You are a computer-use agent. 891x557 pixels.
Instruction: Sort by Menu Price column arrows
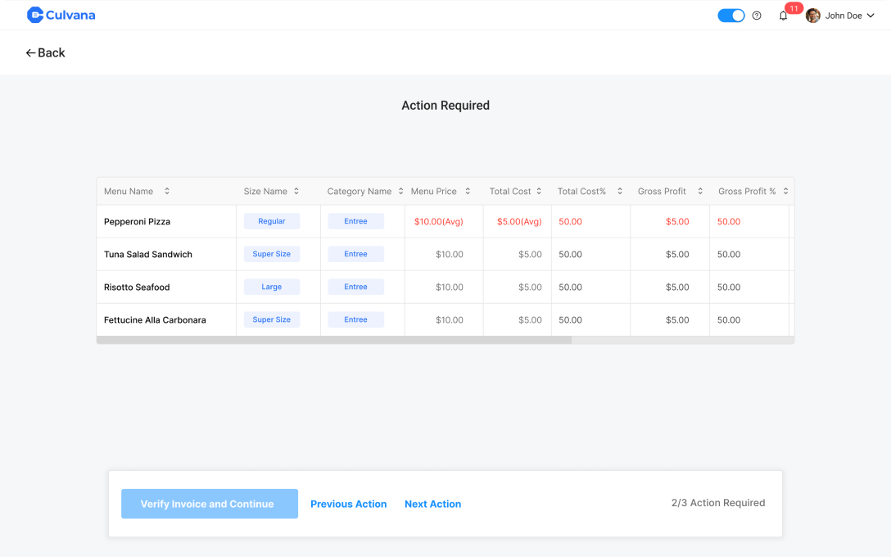468,192
